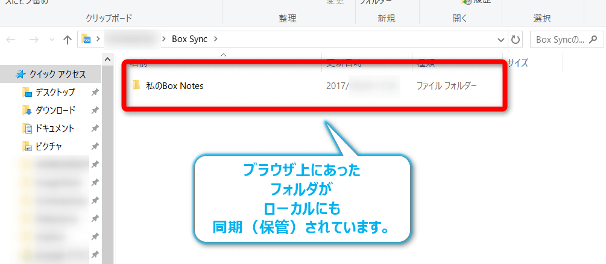Click the Box icon in the address bar
Image resolution: width=606 pixels, height=264 pixels.
86,40
